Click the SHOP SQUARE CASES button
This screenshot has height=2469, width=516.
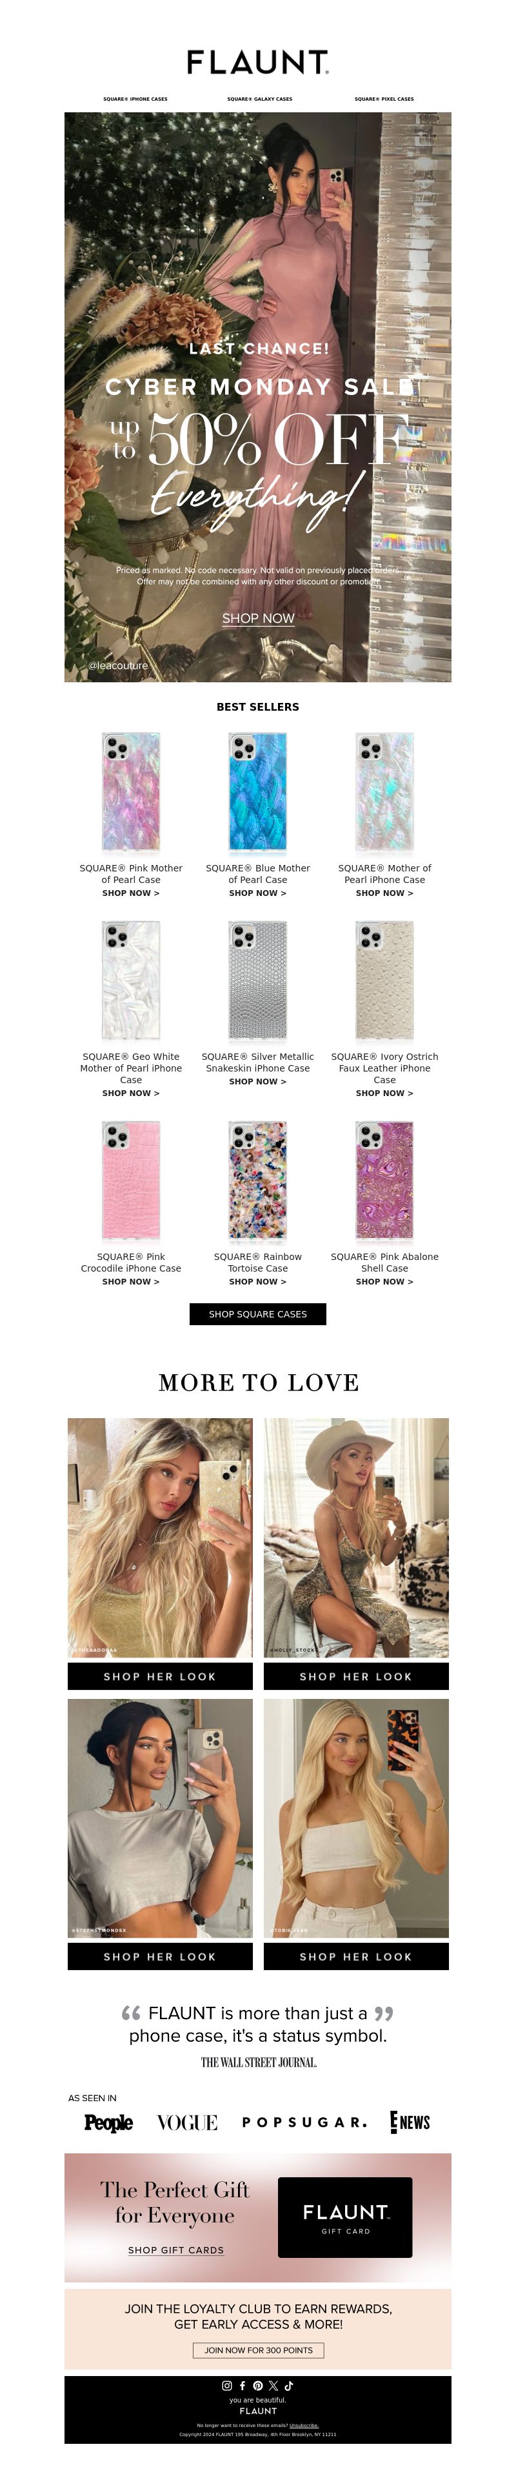(x=257, y=1314)
